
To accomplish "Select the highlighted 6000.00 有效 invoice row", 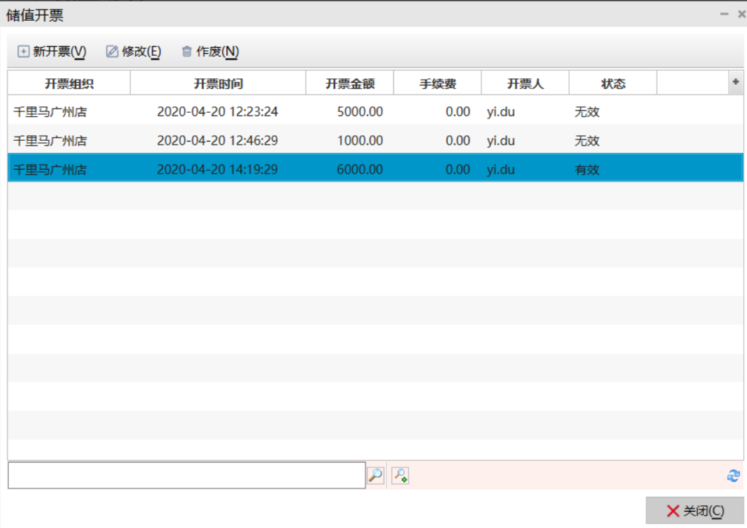I will tap(351, 169).
